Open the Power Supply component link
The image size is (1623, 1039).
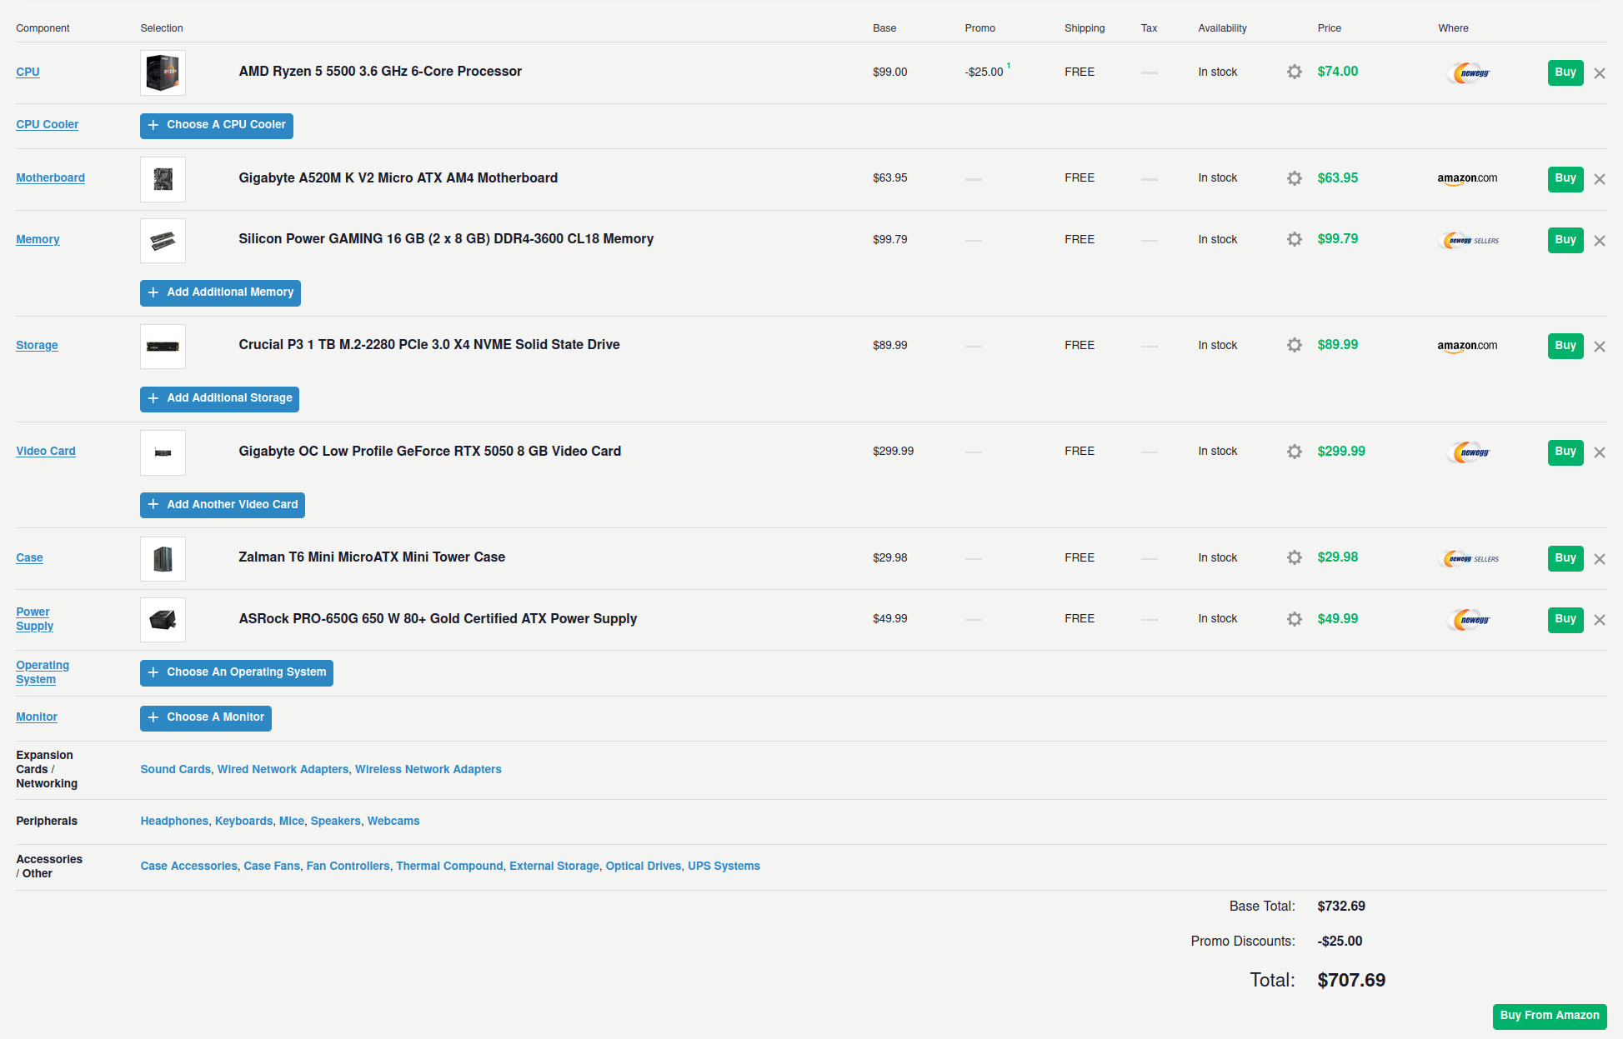pyautogui.click(x=34, y=619)
